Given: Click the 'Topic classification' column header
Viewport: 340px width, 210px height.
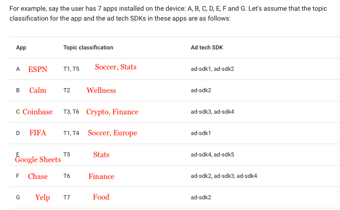Looking at the screenshot, I should pos(88,47).
